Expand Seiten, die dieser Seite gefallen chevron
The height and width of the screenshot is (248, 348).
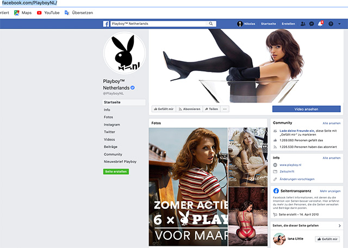(339, 226)
